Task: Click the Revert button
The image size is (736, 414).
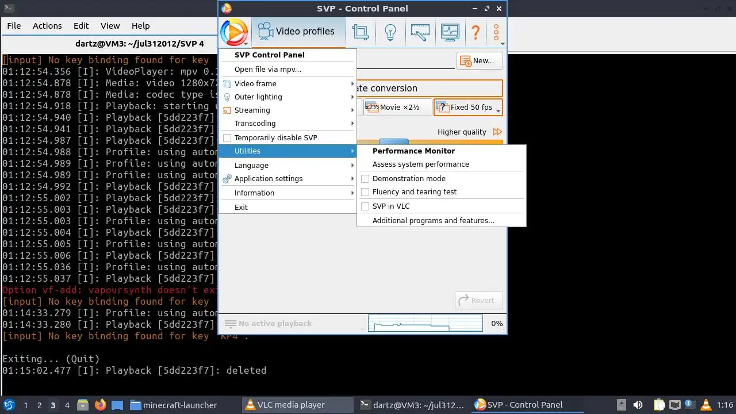Action: pos(478,300)
